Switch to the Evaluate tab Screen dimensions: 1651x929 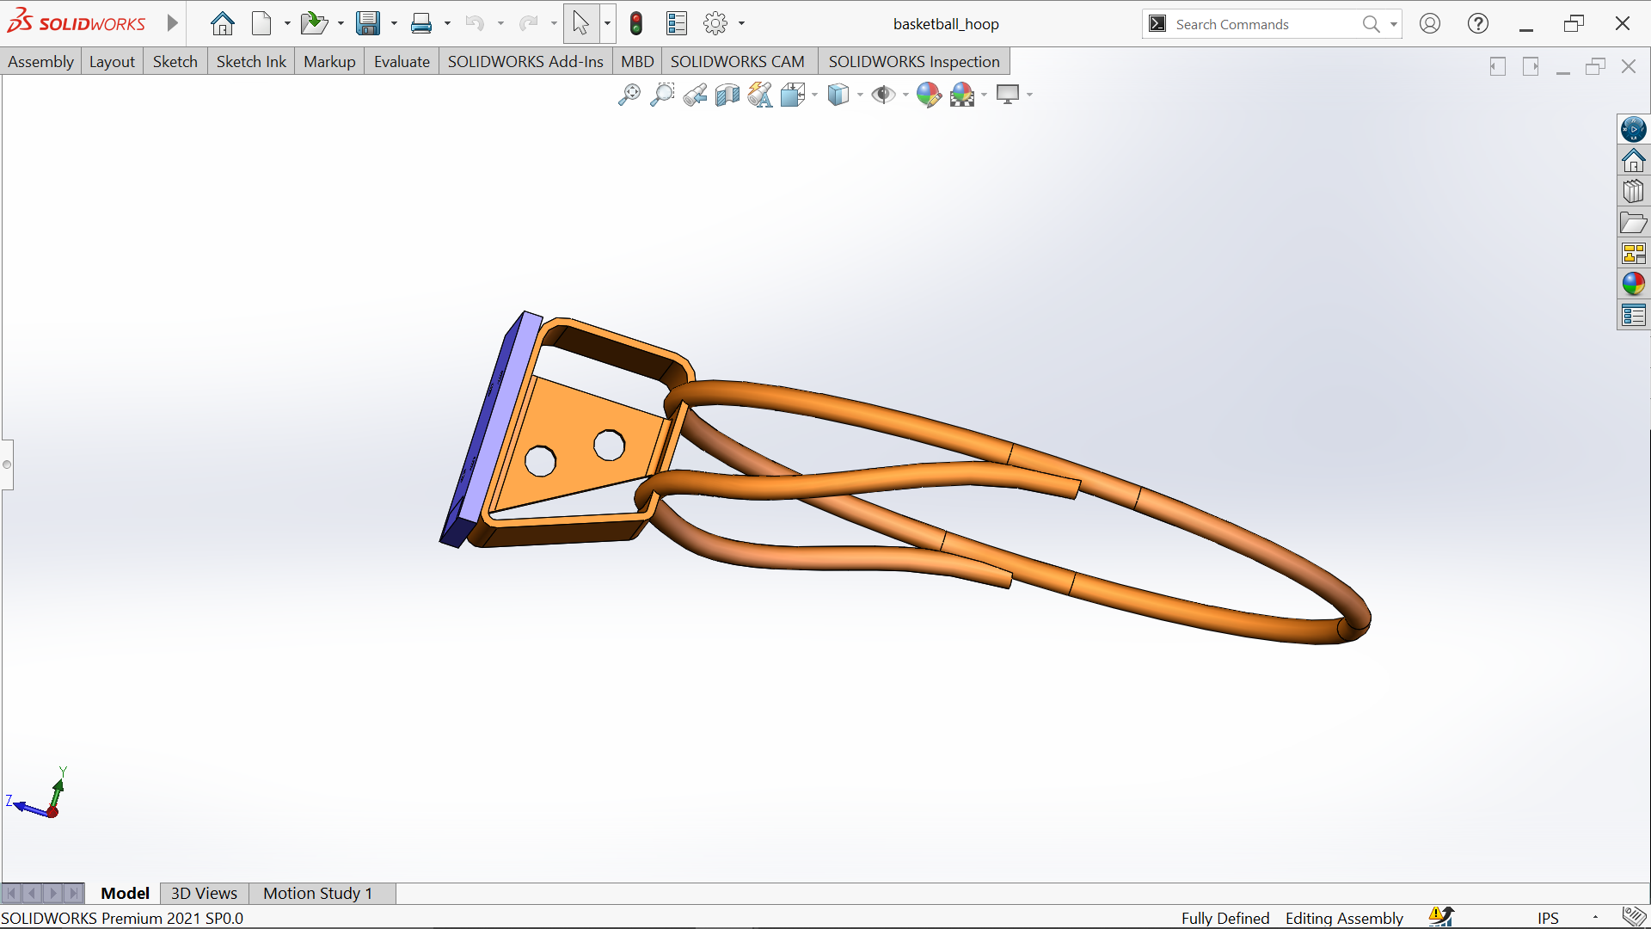click(x=402, y=61)
